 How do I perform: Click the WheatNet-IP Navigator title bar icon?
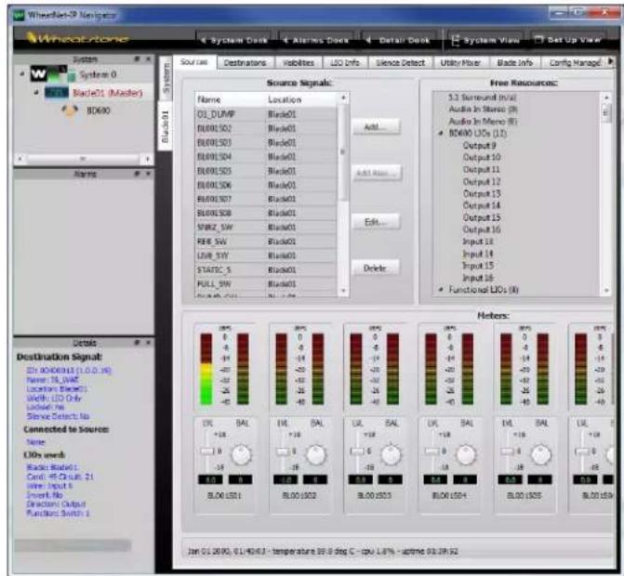tap(19, 15)
